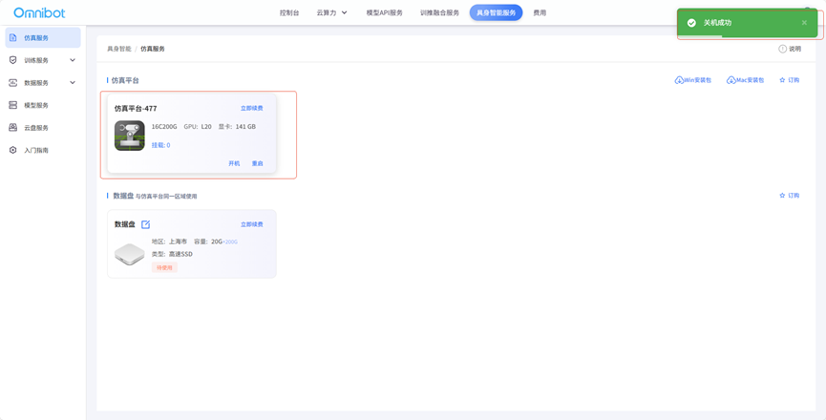Click the 具身智能 breadcrumb
The width and height of the screenshot is (826, 420).
tap(119, 49)
